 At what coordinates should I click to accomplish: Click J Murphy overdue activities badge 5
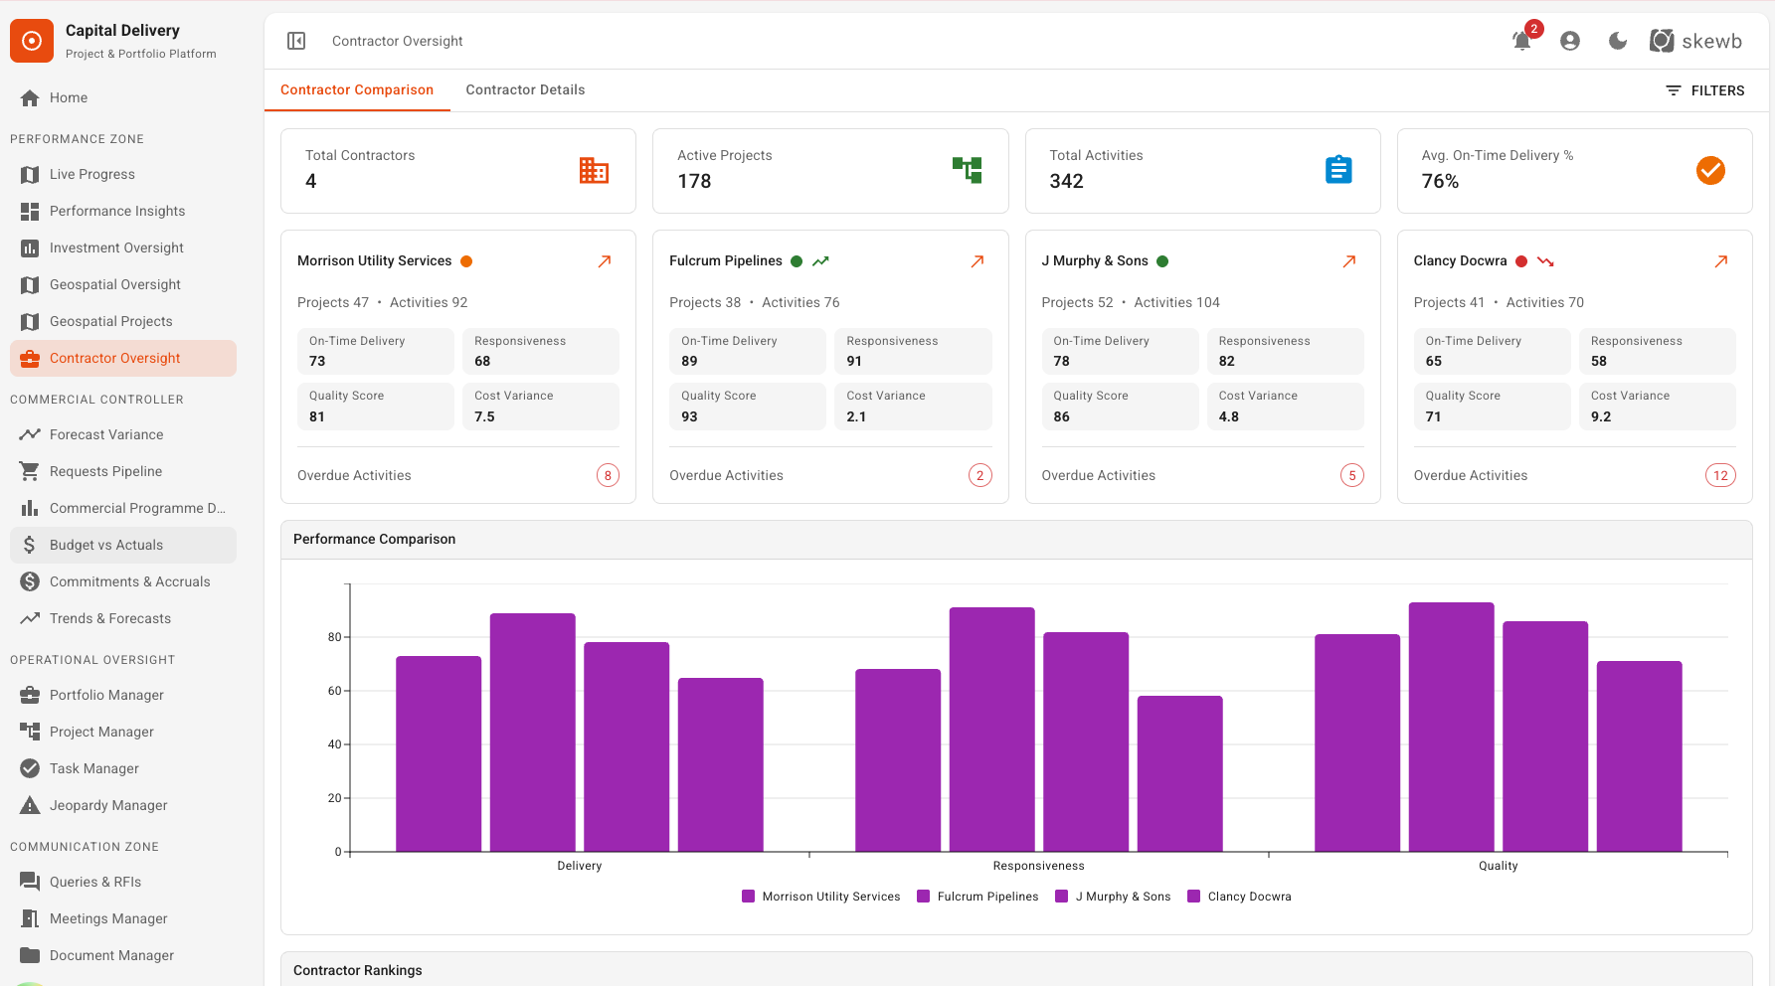[x=1351, y=475]
